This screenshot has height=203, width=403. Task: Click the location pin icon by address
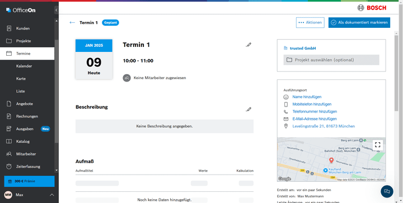[x=286, y=126]
